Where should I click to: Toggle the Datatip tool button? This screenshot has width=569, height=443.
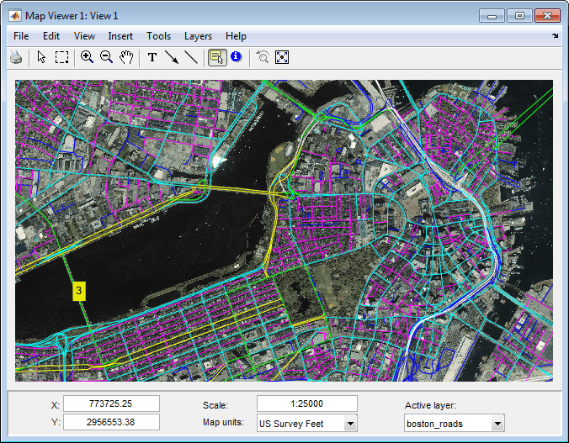pos(216,57)
